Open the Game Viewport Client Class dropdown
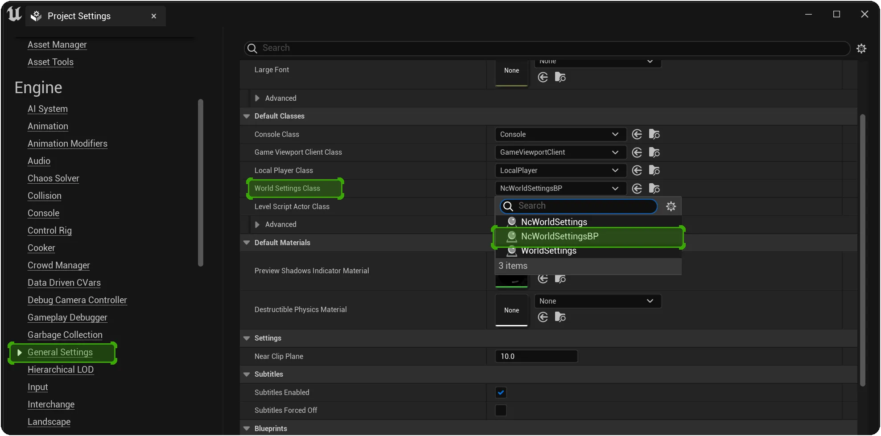 (560, 152)
